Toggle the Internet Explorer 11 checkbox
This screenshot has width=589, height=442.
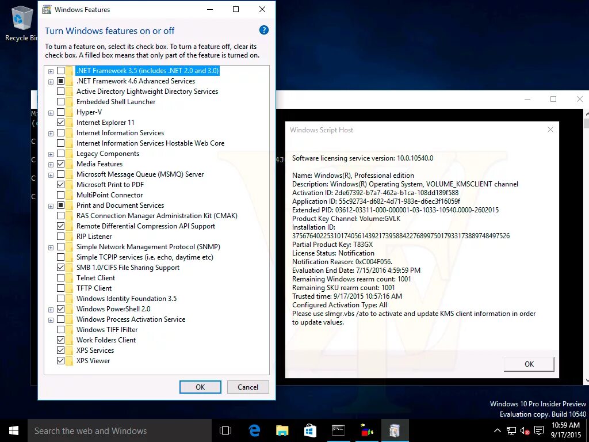pyautogui.click(x=60, y=123)
